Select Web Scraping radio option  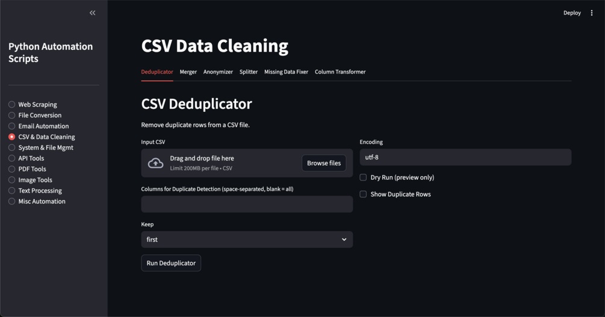[12, 105]
